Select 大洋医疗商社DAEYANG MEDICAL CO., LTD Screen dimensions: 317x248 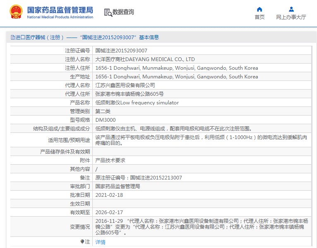pos(145,59)
